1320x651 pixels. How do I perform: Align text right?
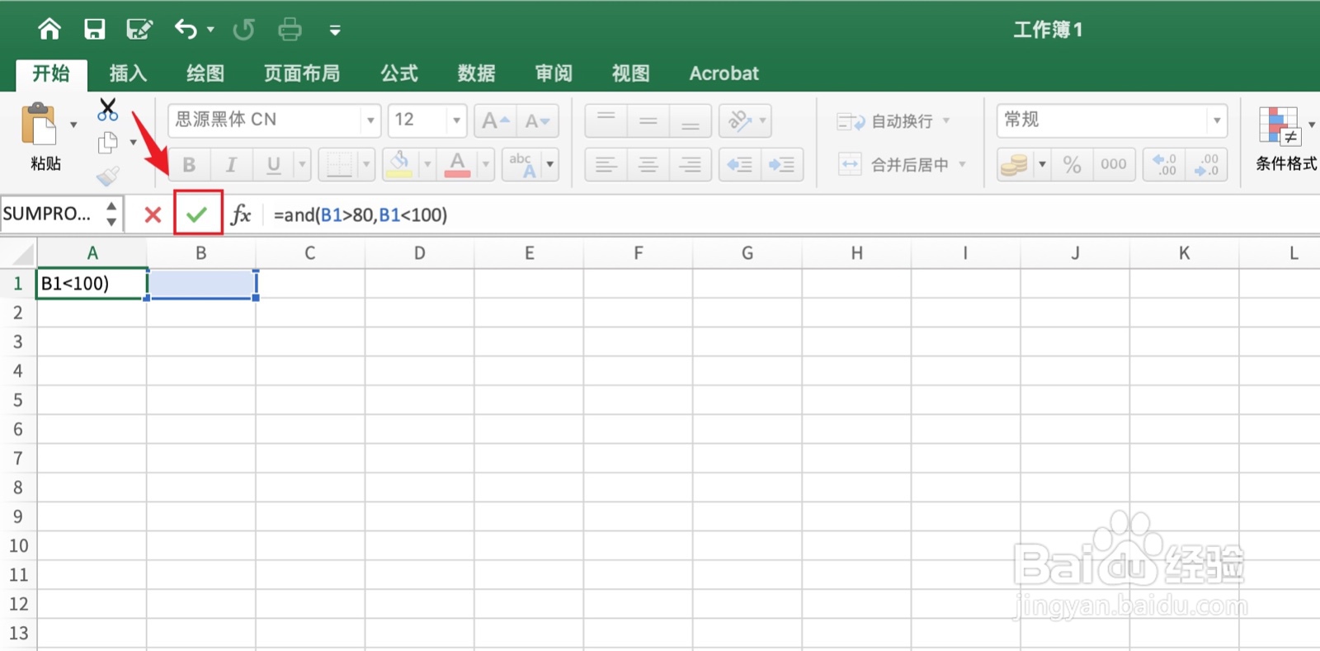tap(691, 165)
